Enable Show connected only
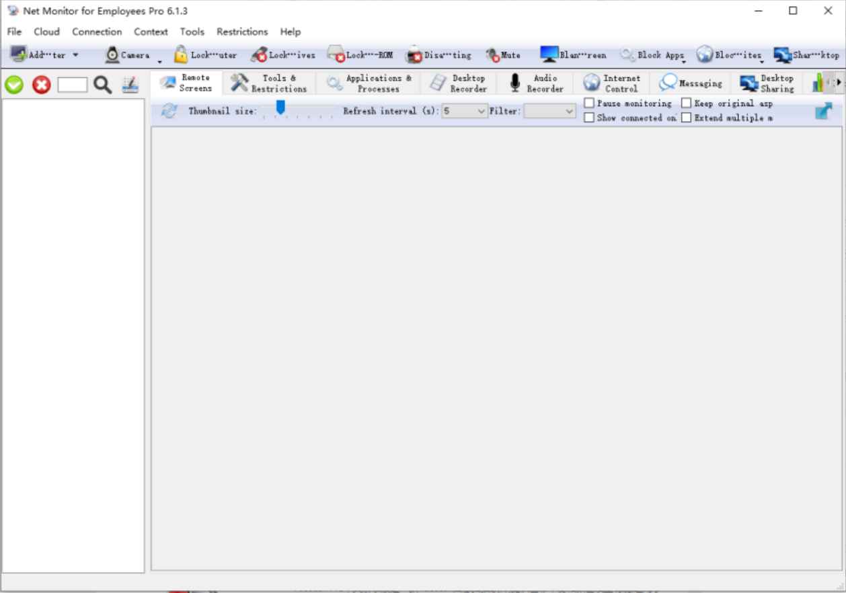Viewport: 846px width, 593px height. pyautogui.click(x=590, y=118)
